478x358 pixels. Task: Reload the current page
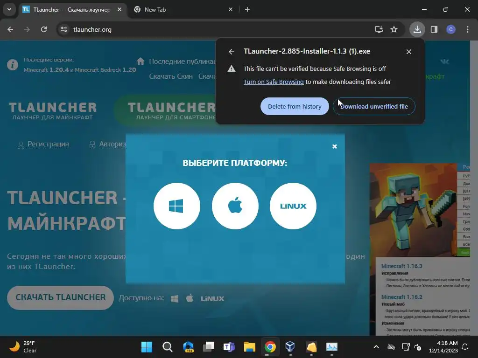tap(44, 29)
